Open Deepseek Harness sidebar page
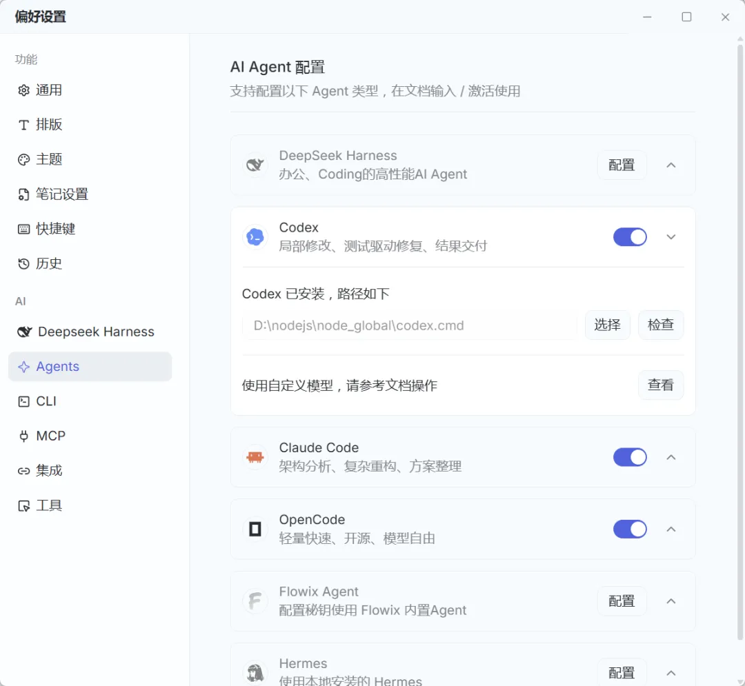Viewport: 745px width, 686px height. (x=90, y=332)
